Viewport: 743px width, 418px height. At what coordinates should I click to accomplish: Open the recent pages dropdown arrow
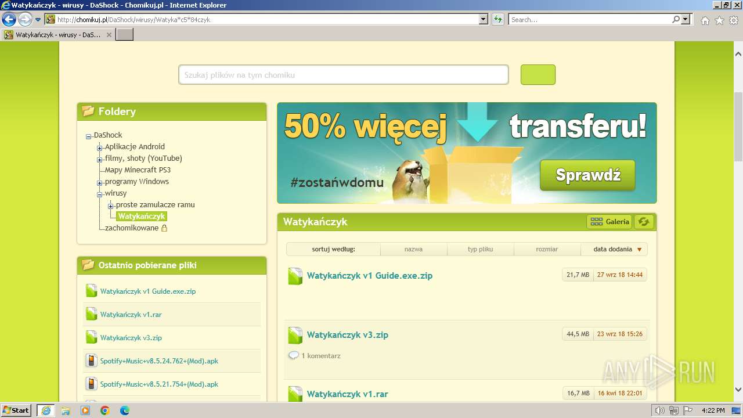coord(38,20)
